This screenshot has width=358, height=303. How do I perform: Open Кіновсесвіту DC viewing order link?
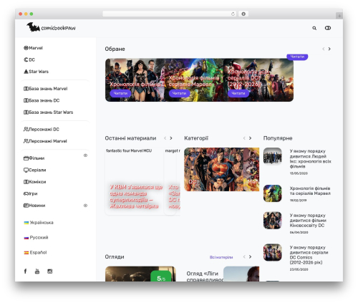click(308, 220)
